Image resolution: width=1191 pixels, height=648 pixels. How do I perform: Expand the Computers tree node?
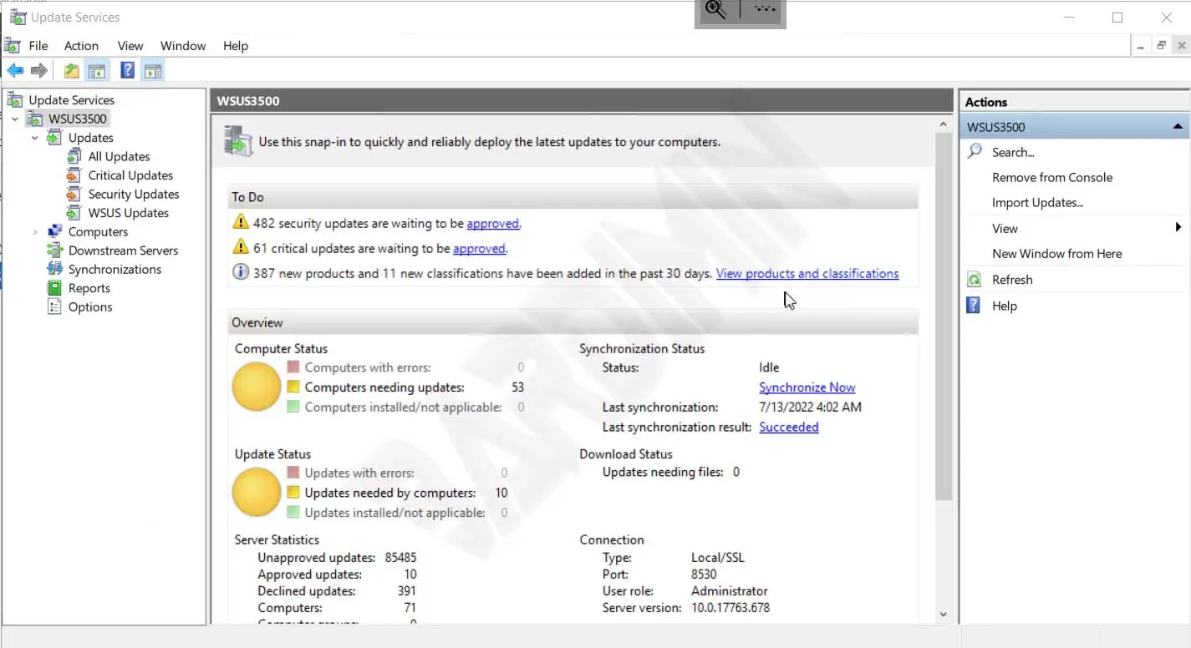click(x=34, y=232)
